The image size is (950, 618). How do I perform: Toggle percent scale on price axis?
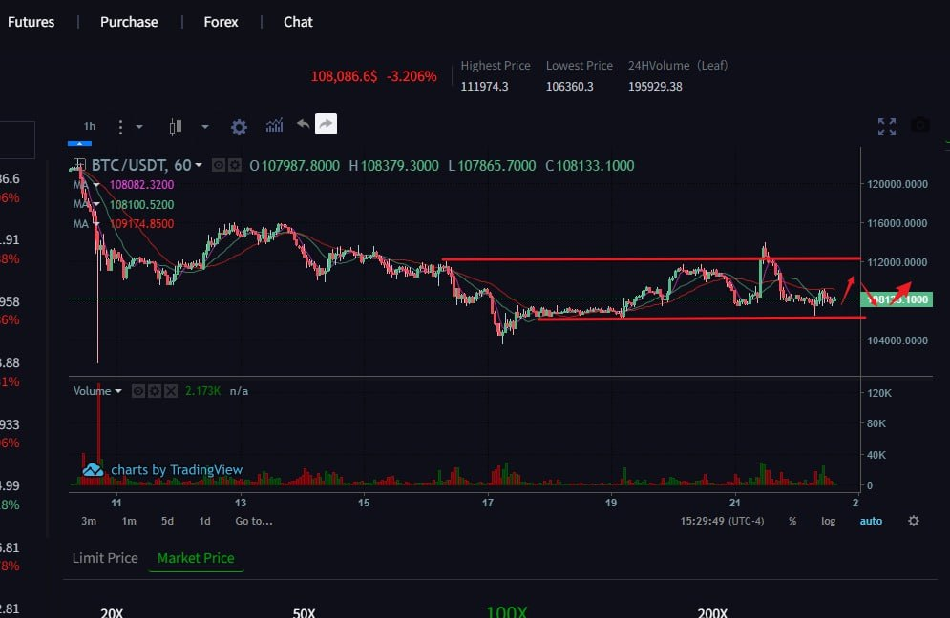click(792, 521)
